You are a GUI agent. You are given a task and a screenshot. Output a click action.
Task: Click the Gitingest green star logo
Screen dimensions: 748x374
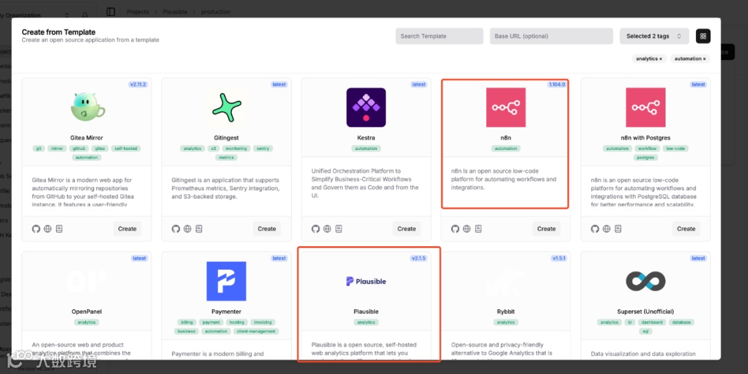[x=226, y=107]
